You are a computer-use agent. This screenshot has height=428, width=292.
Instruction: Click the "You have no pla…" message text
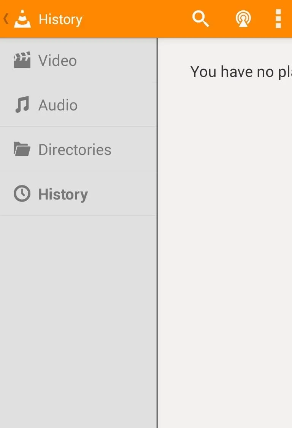pyautogui.click(x=241, y=72)
